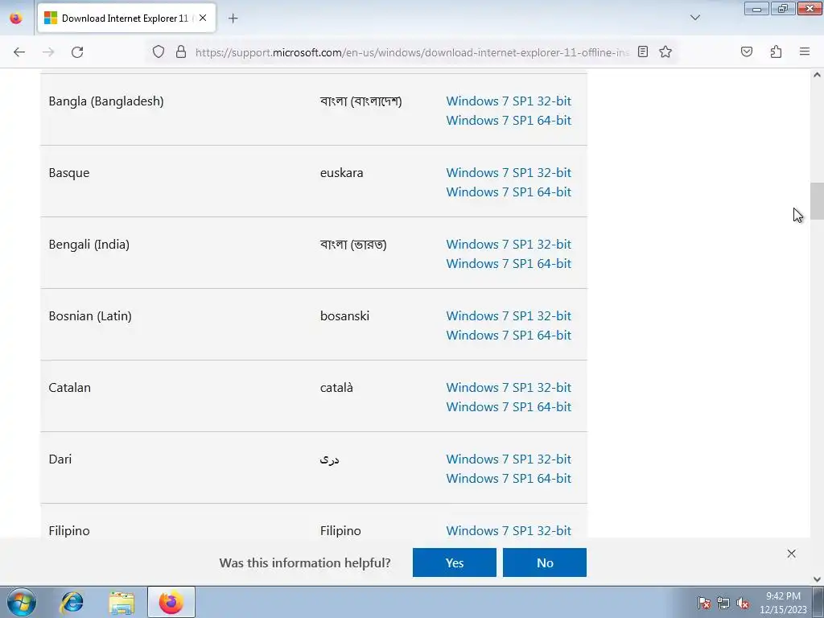The width and height of the screenshot is (824, 618).
Task: Click the muted volume tray icon
Action: [743, 603]
